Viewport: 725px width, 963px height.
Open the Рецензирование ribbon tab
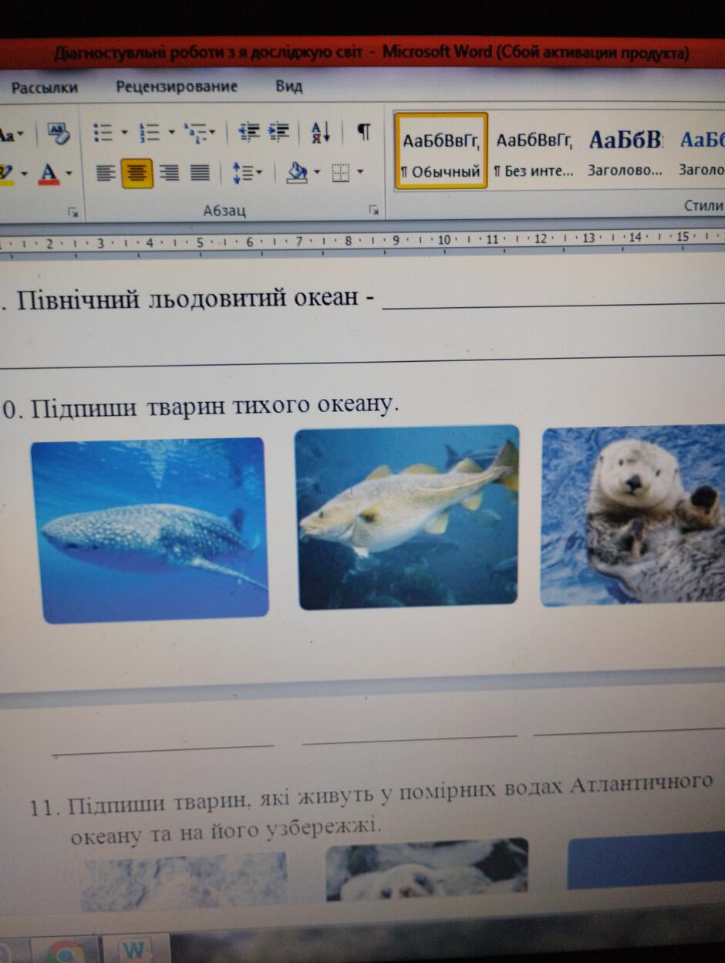(x=177, y=87)
